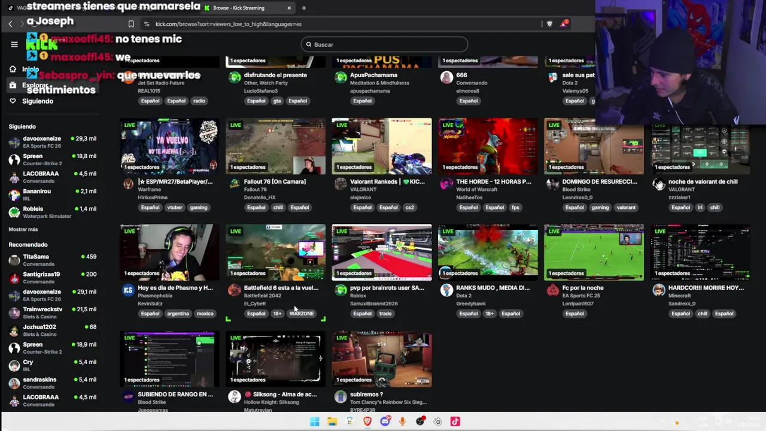
Task: Open File Explorer from the taskbar
Action: (332, 421)
